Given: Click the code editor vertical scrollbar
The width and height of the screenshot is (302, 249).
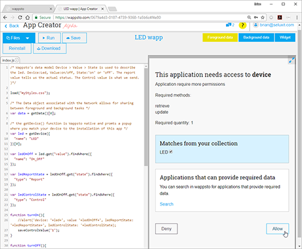Looking at the screenshot, I should click(146, 116).
